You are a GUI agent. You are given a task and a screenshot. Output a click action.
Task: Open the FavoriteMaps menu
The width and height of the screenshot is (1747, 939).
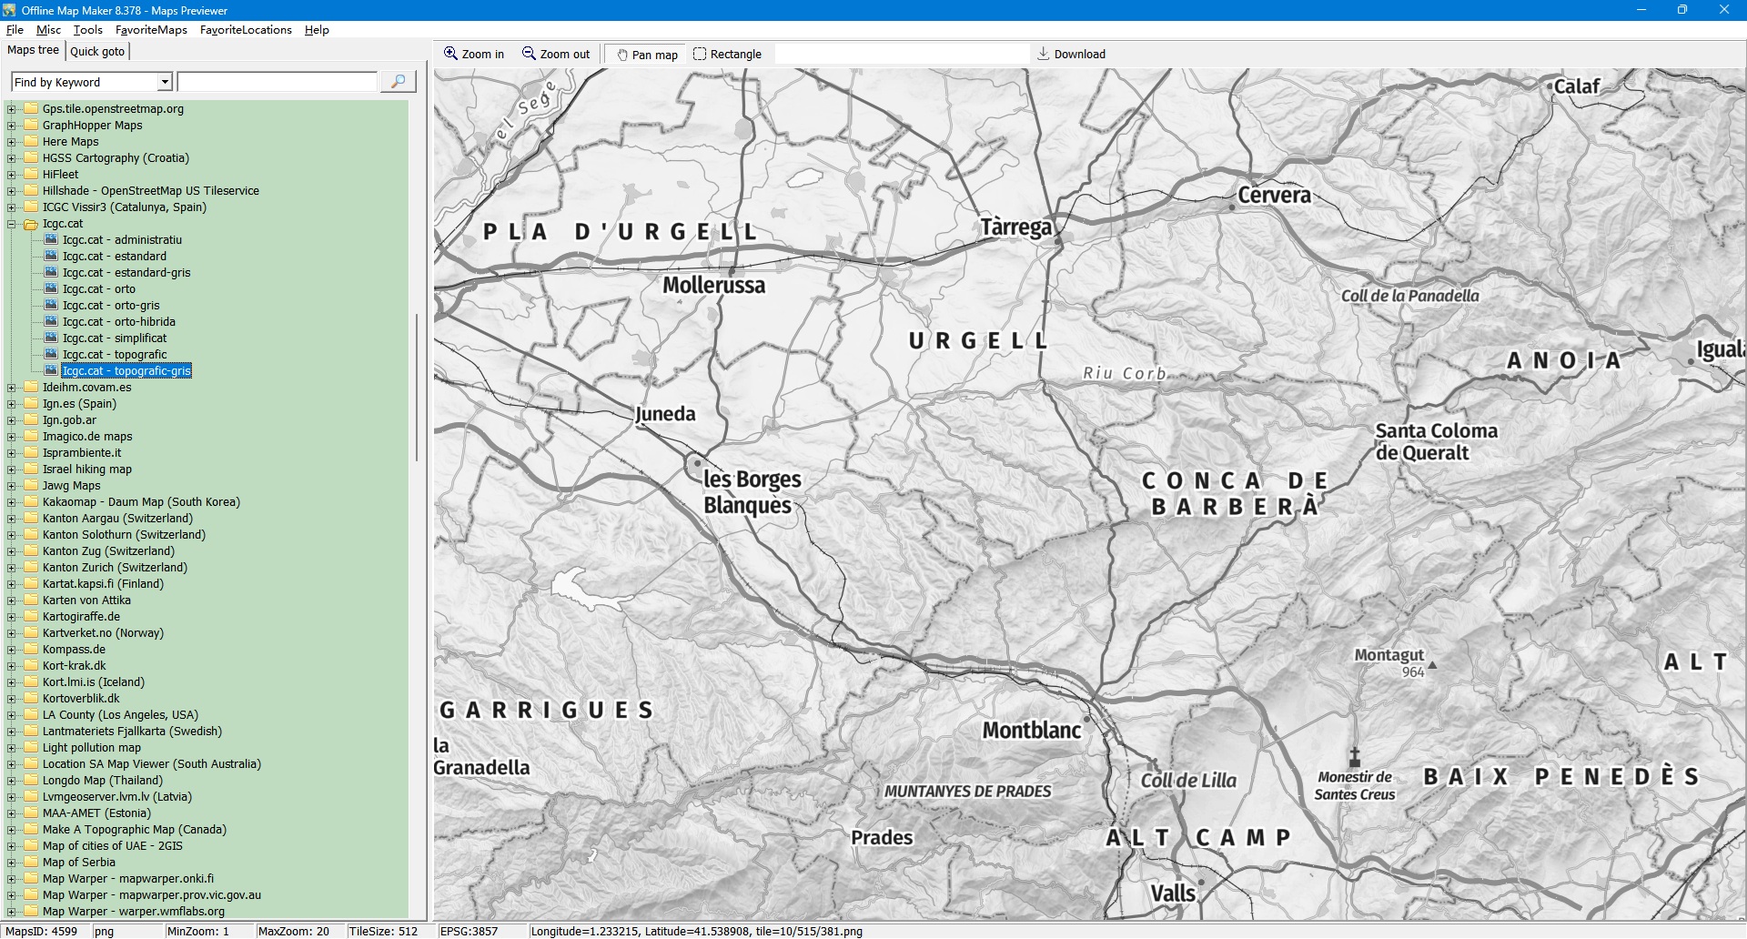pyautogui.click(x=151, y=30)
